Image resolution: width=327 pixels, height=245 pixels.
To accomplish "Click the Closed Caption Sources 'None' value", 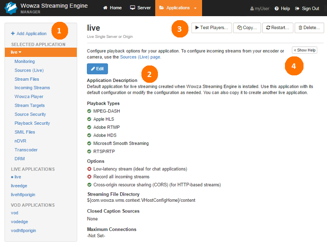I will 92,219.
